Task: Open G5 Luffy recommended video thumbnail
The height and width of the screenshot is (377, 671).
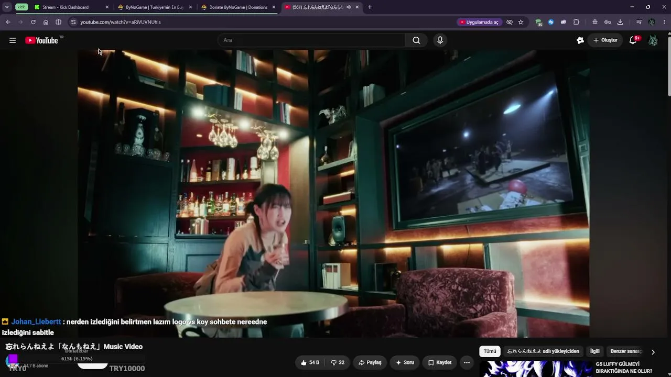Action: coord(536,369)
